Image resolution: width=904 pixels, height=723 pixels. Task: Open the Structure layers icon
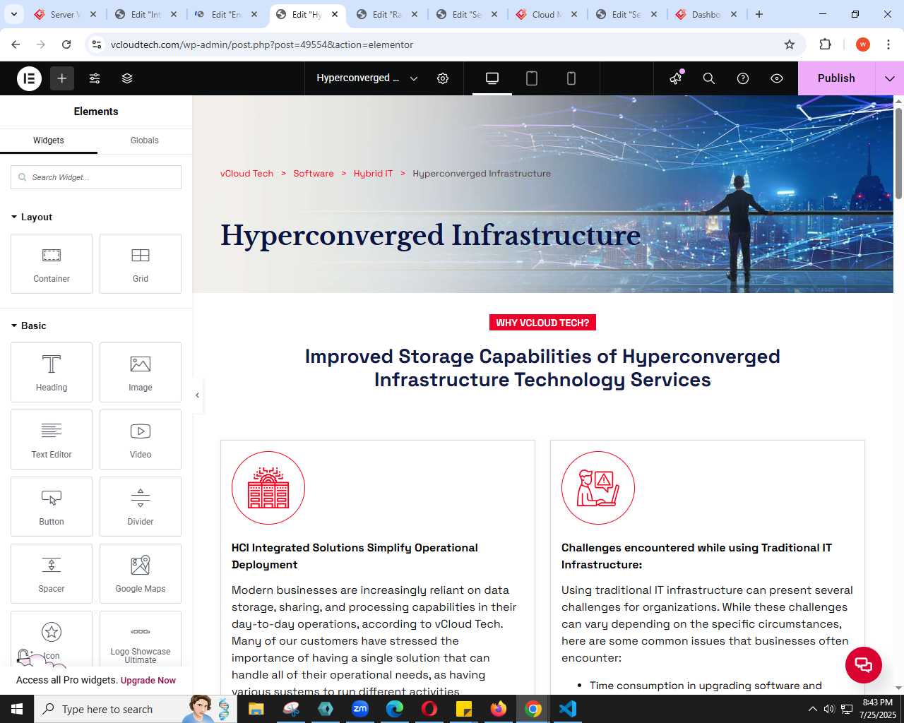pos(127,78)
